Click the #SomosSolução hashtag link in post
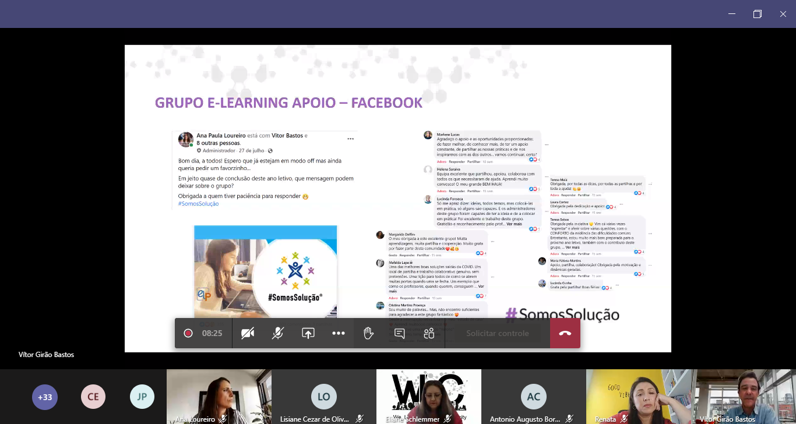This screenshot has width=796, height=424. pos(198,204)
